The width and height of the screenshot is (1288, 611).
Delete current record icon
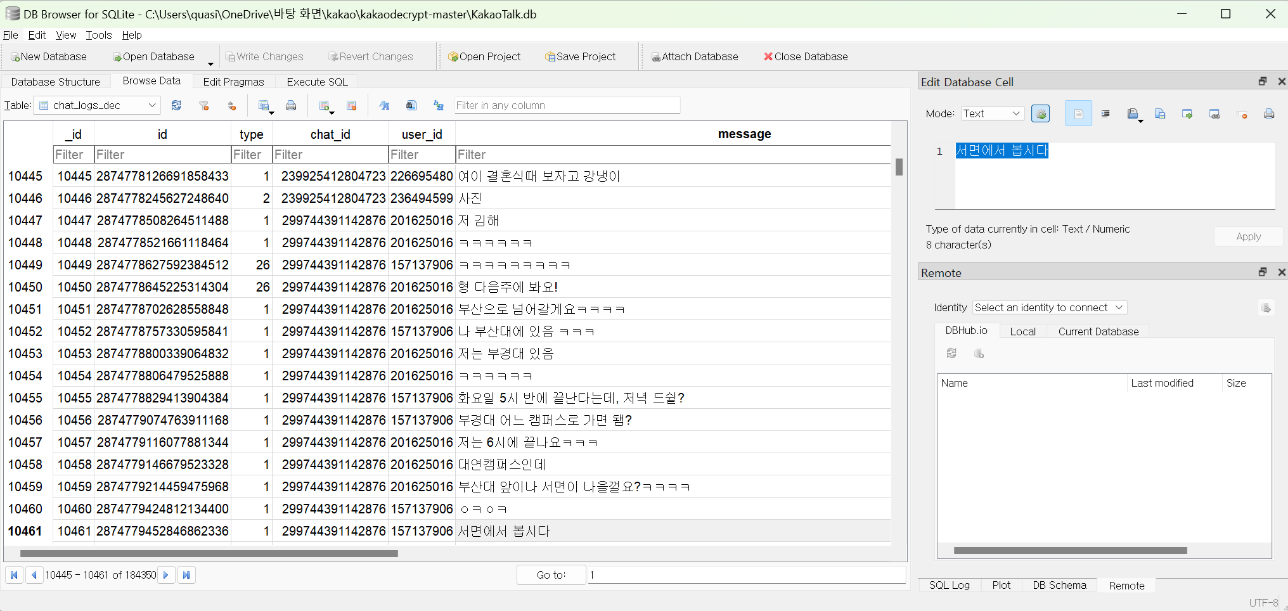[352, 105]
